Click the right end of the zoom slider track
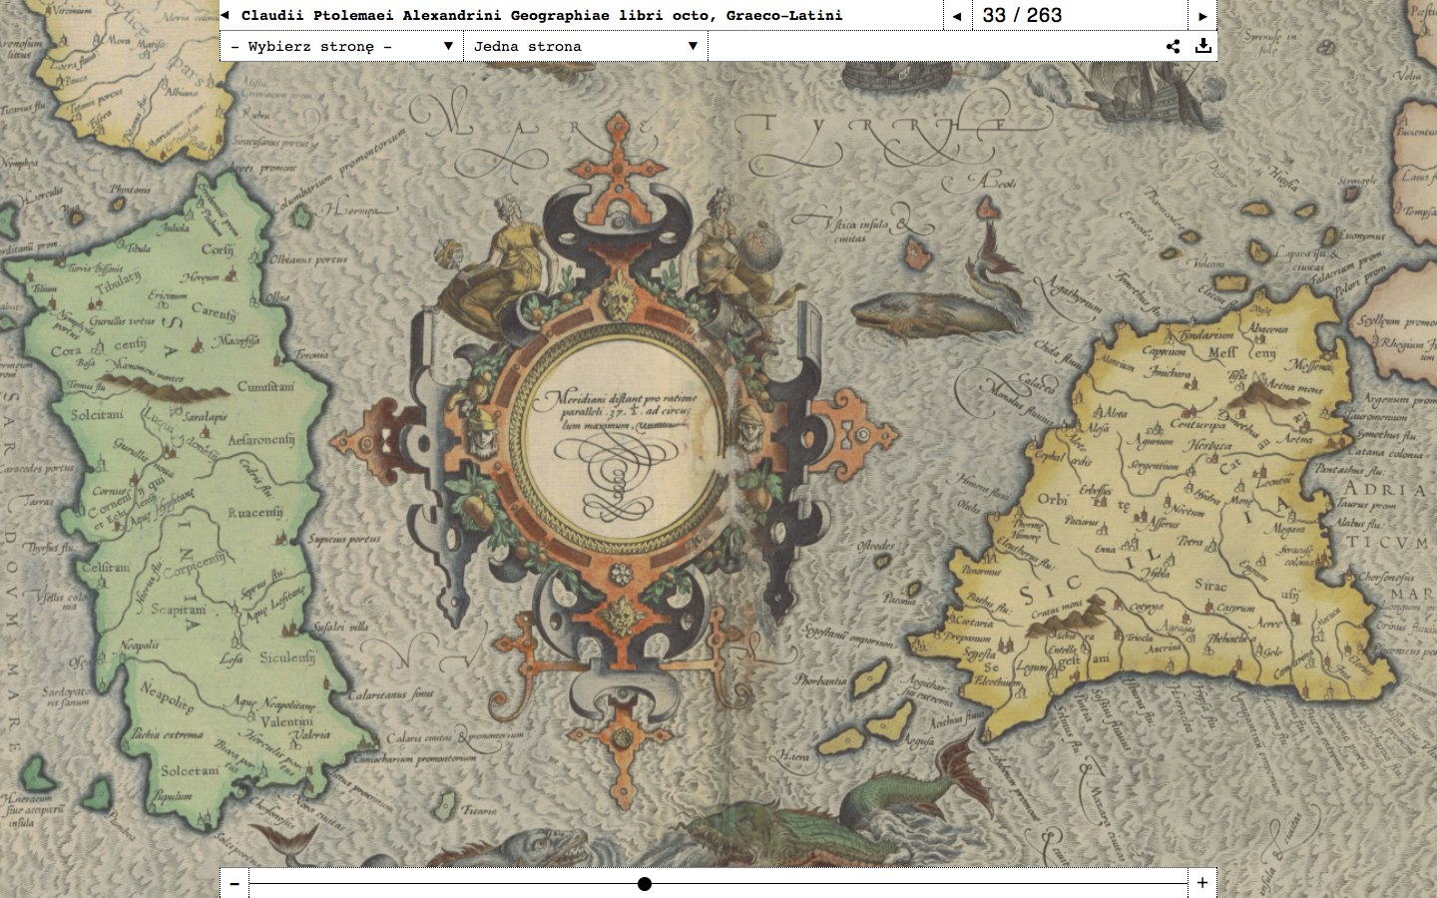Image resolution: width=1437 pixels, height=898 pixels. (1183, 884)
